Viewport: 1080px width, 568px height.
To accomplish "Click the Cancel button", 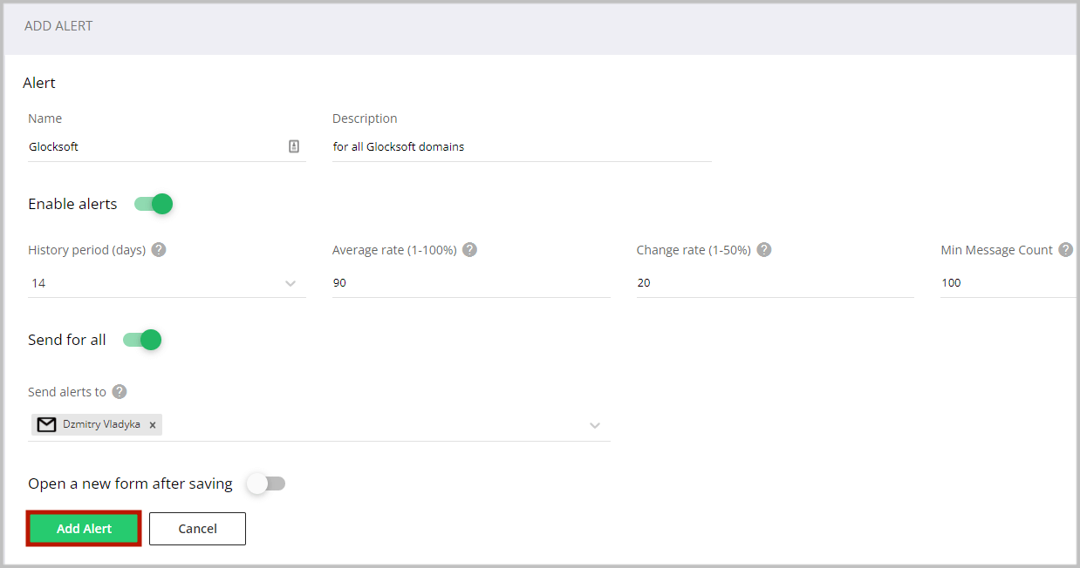I will (x=197, y=529).
